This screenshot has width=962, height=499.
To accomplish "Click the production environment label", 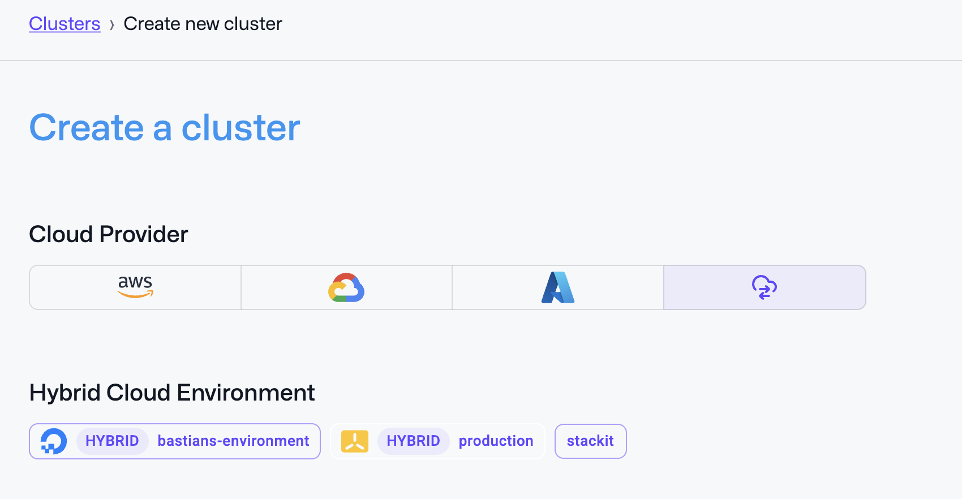I will click(x=496, y=441).
